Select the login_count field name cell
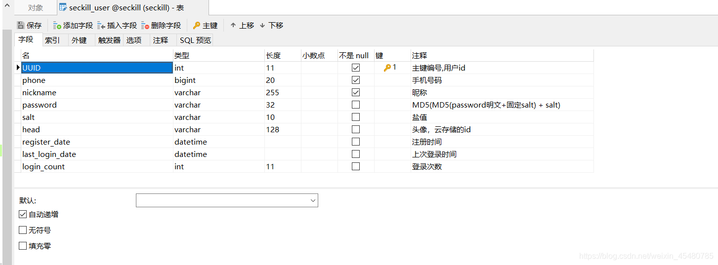The image size is (718, 265). click(97, 166)
